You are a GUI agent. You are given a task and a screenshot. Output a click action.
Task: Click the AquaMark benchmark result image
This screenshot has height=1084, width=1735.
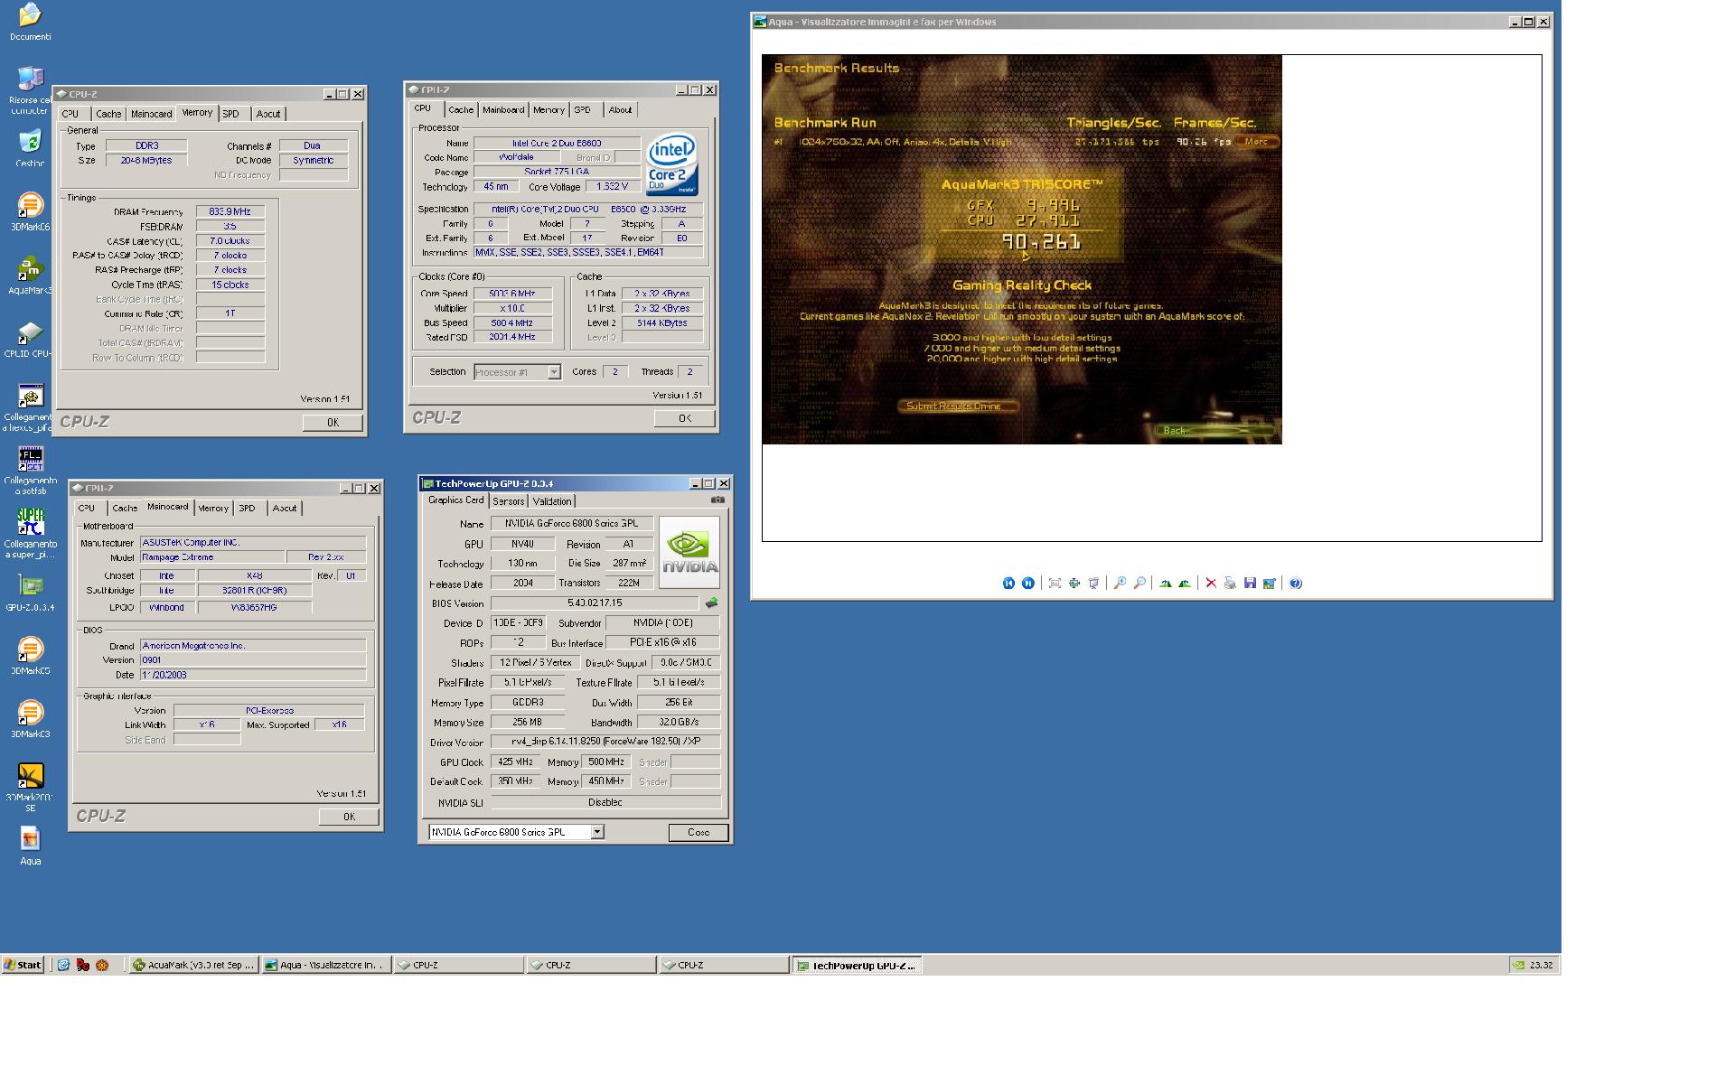(1021, 249)
